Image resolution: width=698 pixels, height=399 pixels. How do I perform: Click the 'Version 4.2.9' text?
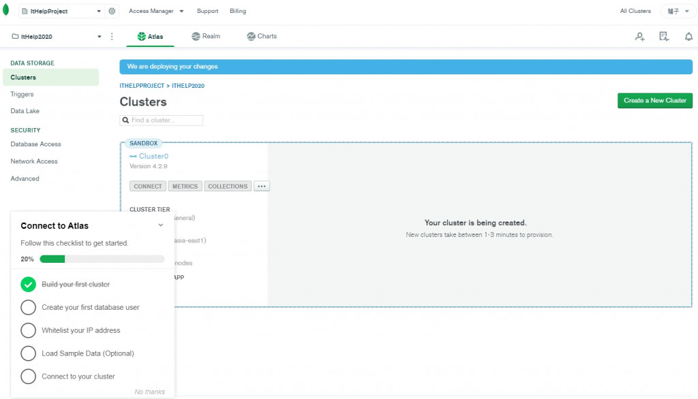click(148, 166)
